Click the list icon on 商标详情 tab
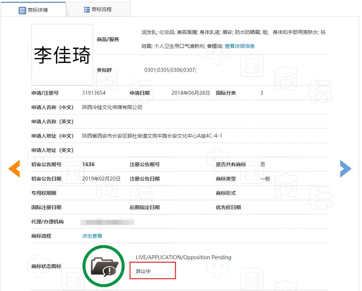The height and width of the screenshot is (291, 362). pos(22,10)
